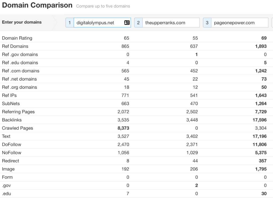This screenshot has height=201, width=273.
Task: Click the Referring Pages value 2,502
Action: coord(192,112)
